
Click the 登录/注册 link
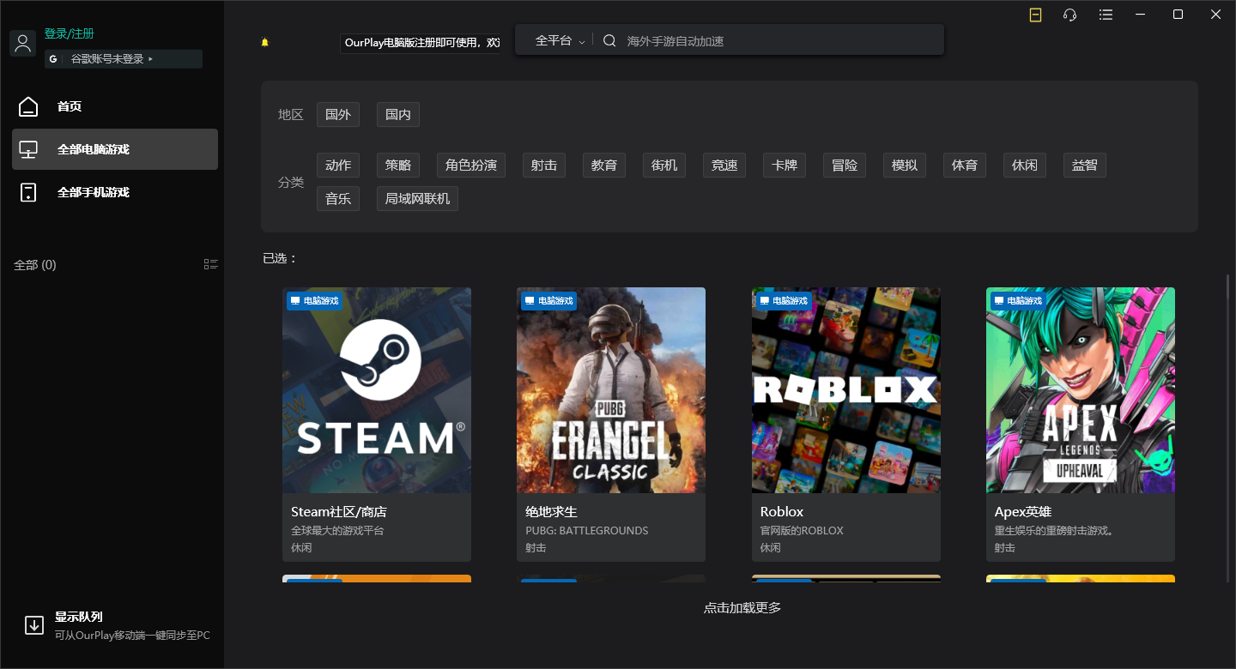(67, 33)
